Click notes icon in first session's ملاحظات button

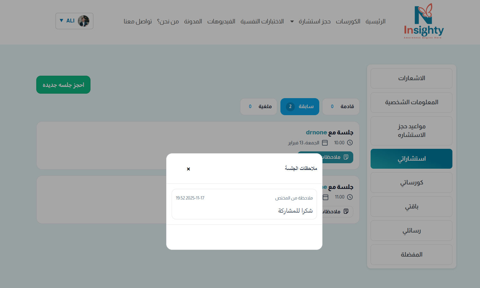point(346,157)
